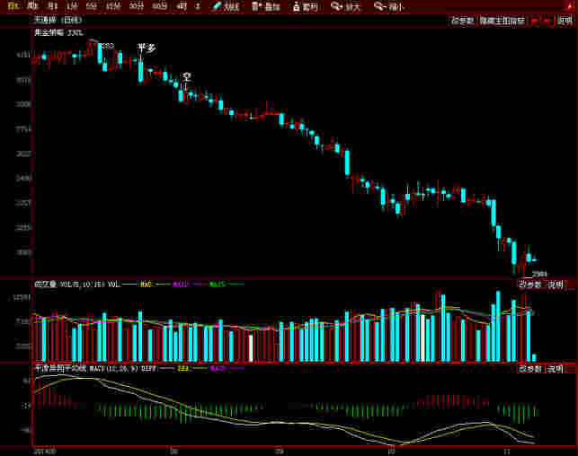Click the yellow DEA legend in MACD panel
This screenshot has width=578, height=456.
tap(182, 368)
